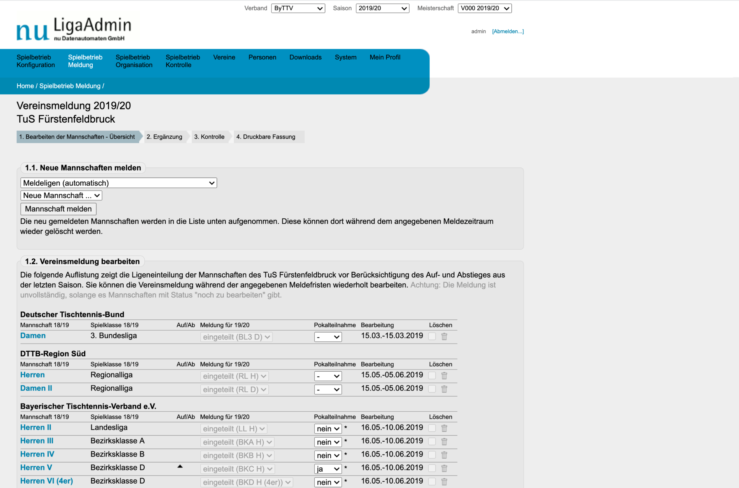Image resolution: width=739 pixels, height=488 pixels.
Task: Open the Herren III team link
Action: pyautogui.click(x=36, y=440)
